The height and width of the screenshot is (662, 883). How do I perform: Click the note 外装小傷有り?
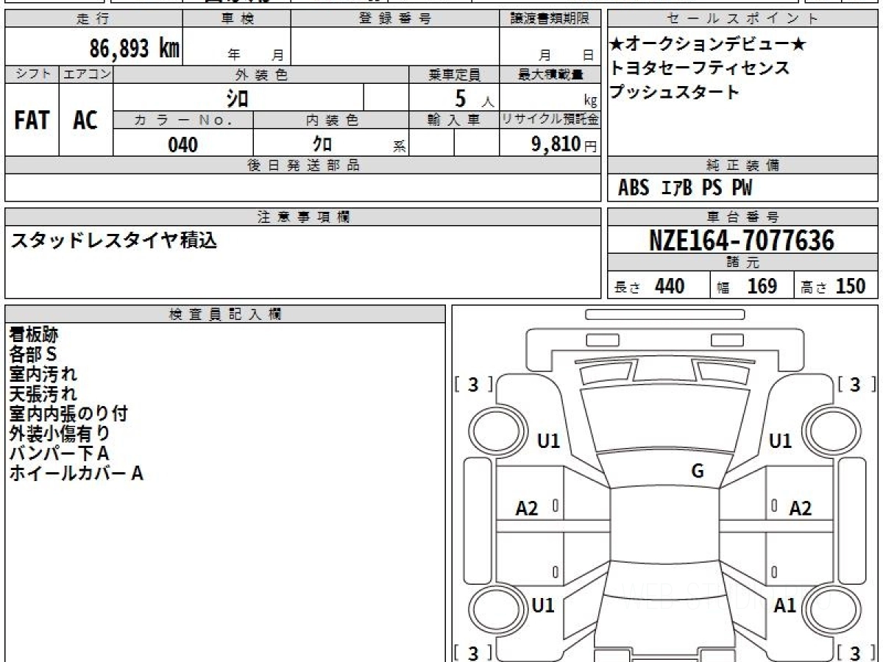(60, 434)
